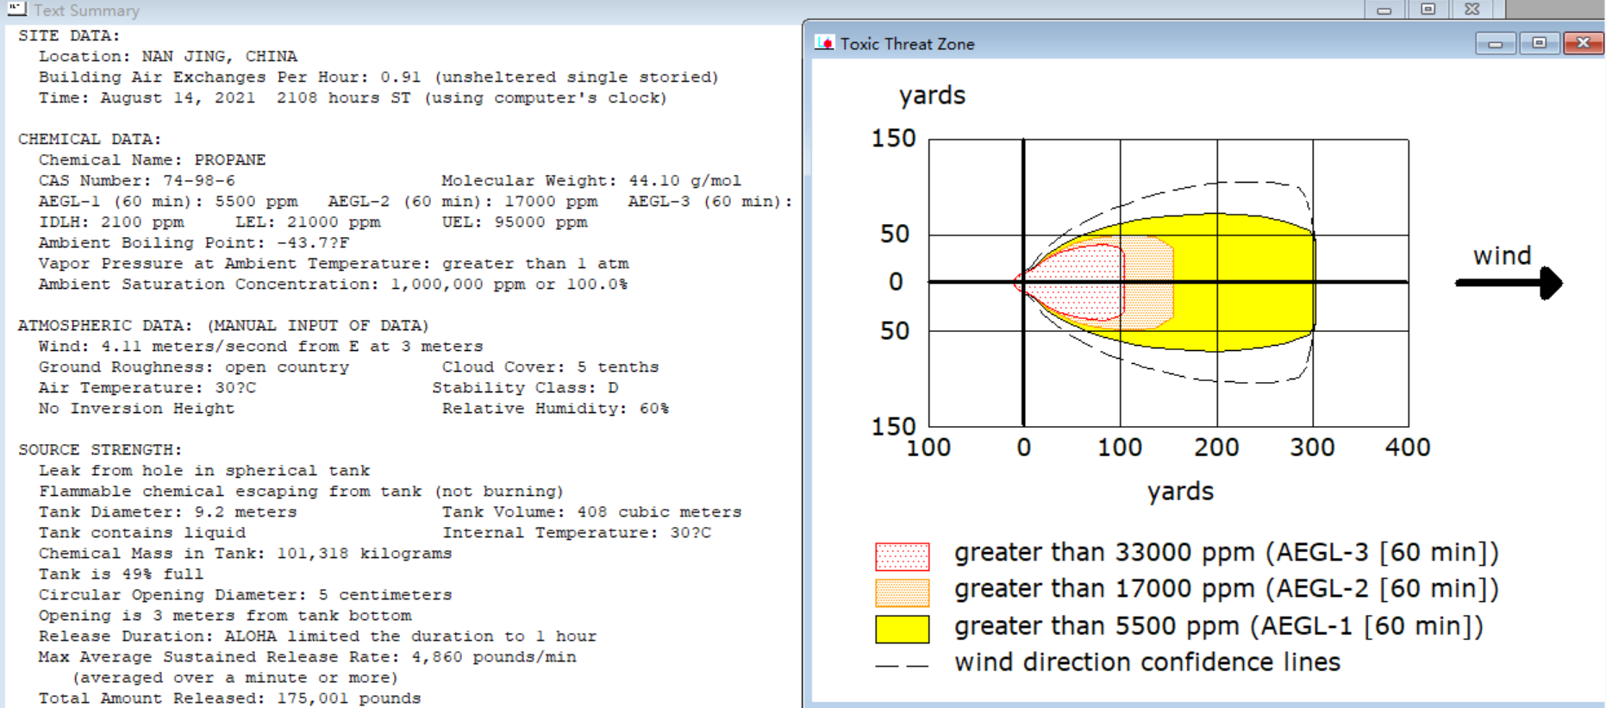The width and height of the screenshot is (1606, 708).
Task: Click 'Max Average Sustained Release Rate' line
Action: 307,656
